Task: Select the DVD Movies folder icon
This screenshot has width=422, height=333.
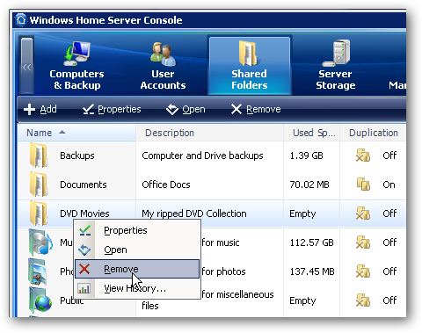Action: (x=39, y=214)
